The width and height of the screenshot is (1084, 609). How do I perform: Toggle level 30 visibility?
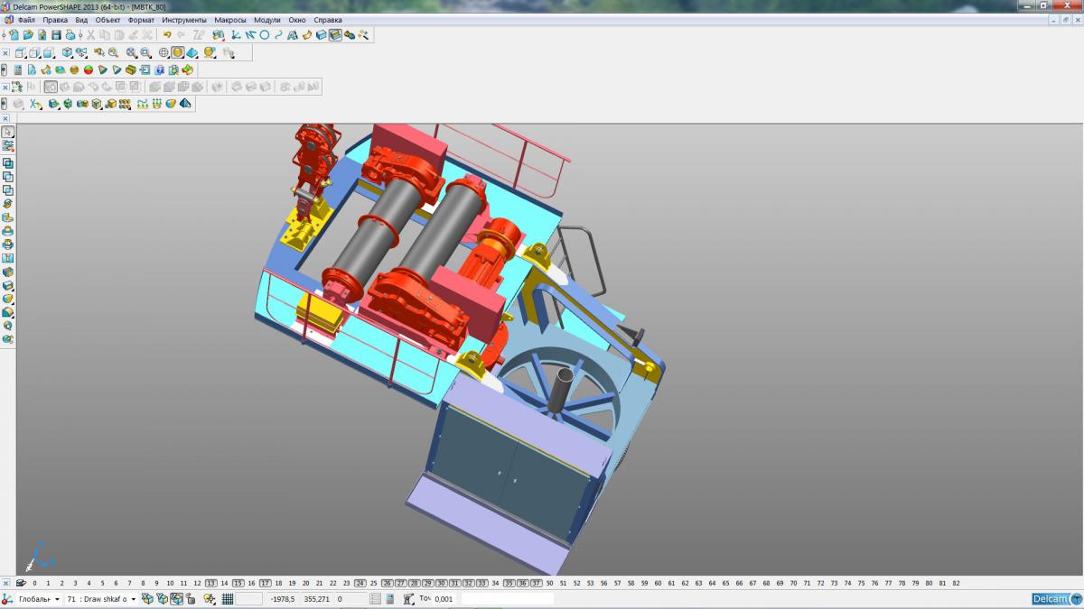[x=441, y=583]
